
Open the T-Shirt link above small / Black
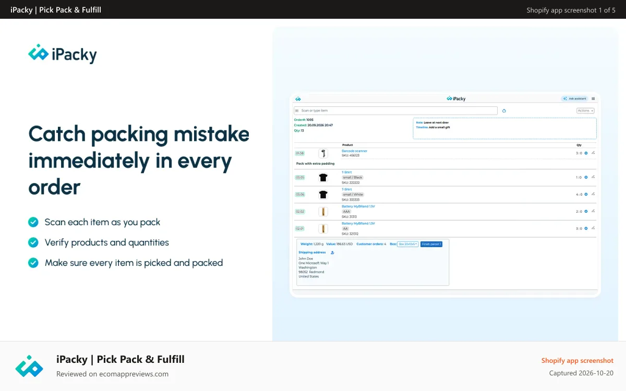[346, 172]
